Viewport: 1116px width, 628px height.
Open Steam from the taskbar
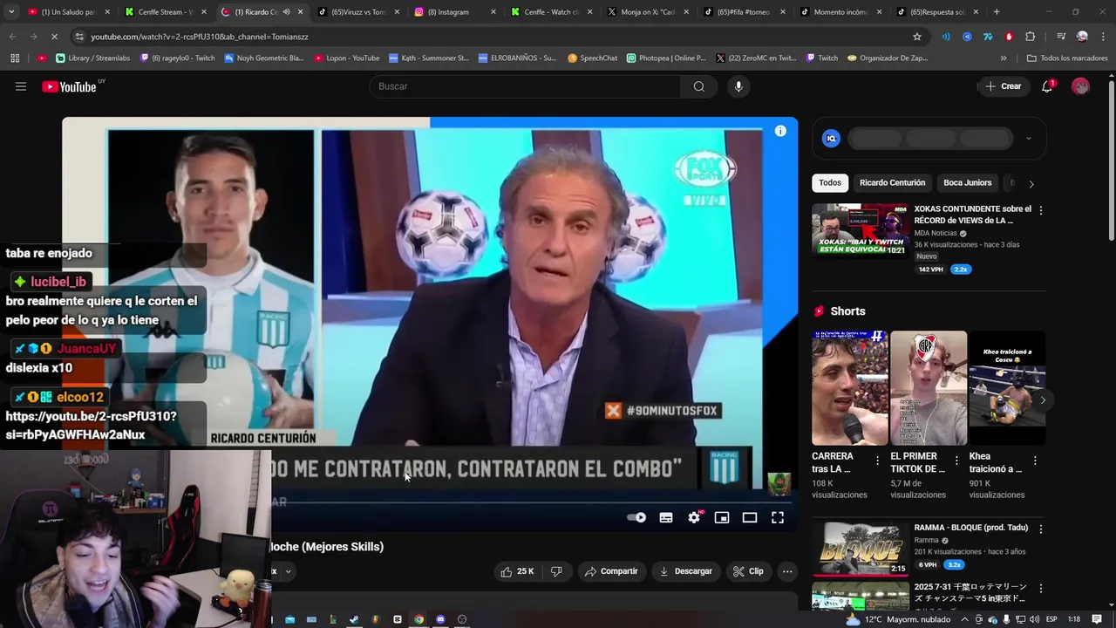point(353,619)
